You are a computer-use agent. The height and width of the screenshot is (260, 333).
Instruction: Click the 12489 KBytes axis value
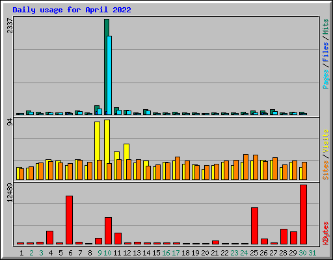pos(10,192)
